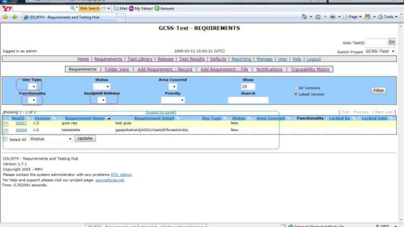Viewport: 404px width, 227px height.
Task: Open Test Results menu link
Action: tap(192, 59)
